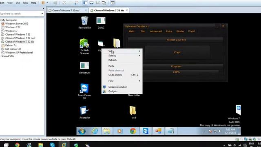Select Shared VMs in library
Image resolution: width=261 pixels, height=147 pixels.
tap(8, 56)
